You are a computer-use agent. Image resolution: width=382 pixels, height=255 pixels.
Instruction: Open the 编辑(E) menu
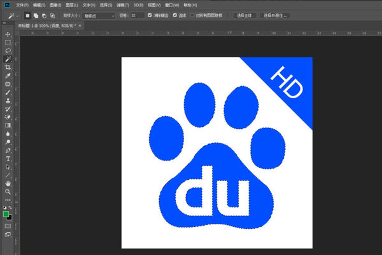click(39, 5)
